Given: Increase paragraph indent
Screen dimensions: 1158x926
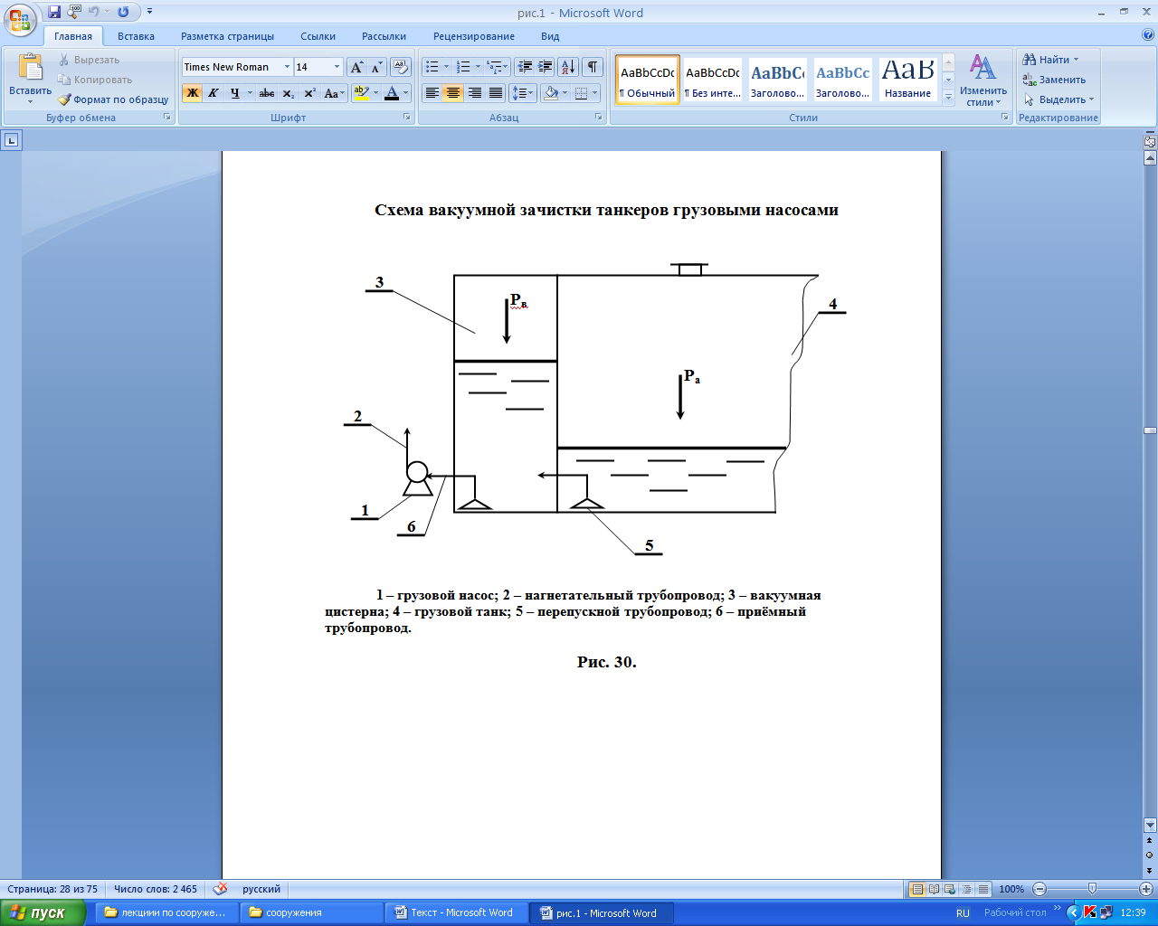Looking at the screenshot, I should [546, 67].
